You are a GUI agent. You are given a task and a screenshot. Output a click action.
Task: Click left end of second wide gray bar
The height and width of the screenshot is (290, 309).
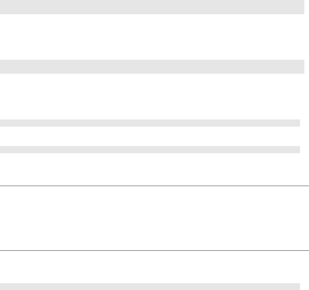(x=2, y=66)
